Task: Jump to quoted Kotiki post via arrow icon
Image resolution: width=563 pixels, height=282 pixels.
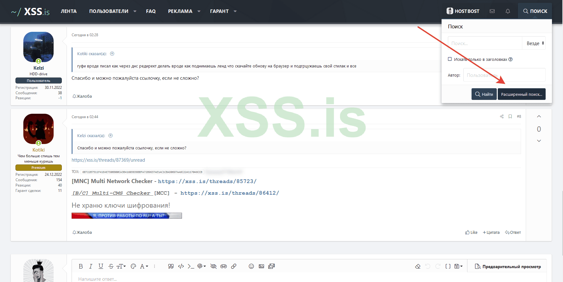Action: 112,54
